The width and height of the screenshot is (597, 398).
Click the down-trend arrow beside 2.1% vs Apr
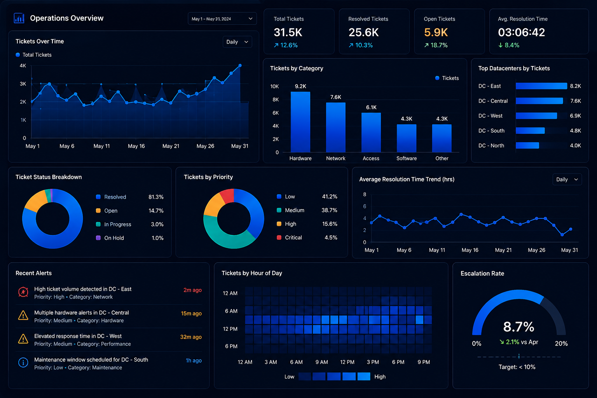pos(502,342)
